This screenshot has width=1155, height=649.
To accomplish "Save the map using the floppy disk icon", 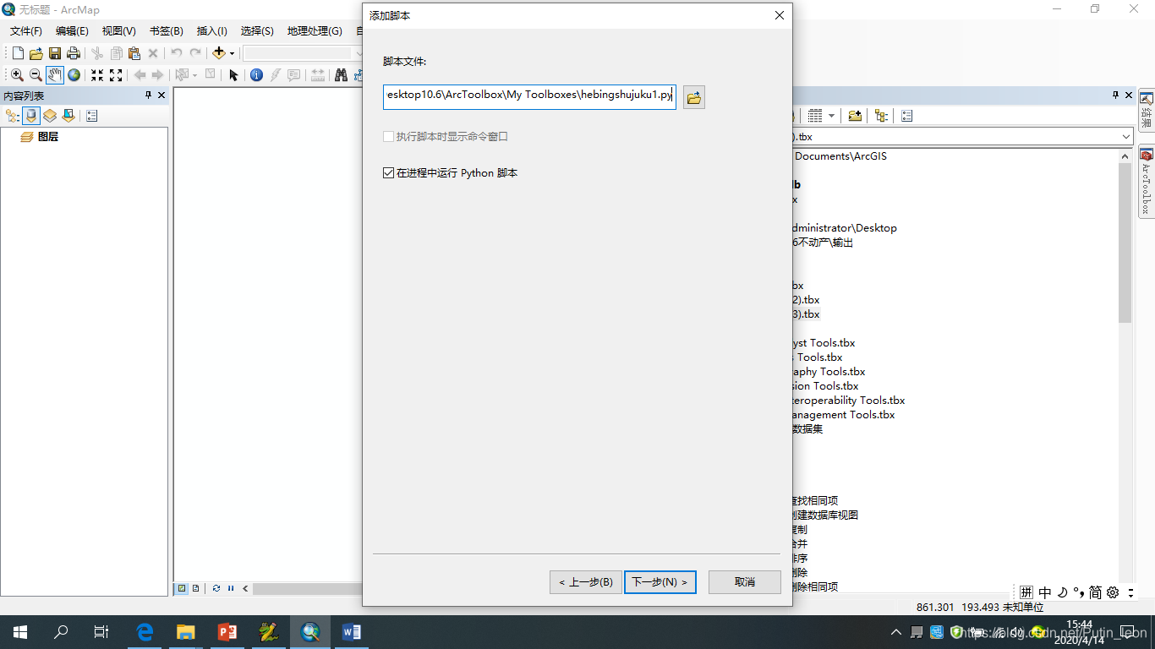I will (55, 53).
